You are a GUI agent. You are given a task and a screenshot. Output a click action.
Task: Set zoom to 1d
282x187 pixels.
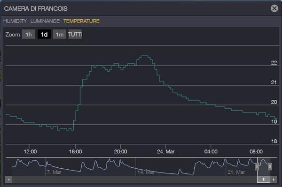[x=44, y=34]
